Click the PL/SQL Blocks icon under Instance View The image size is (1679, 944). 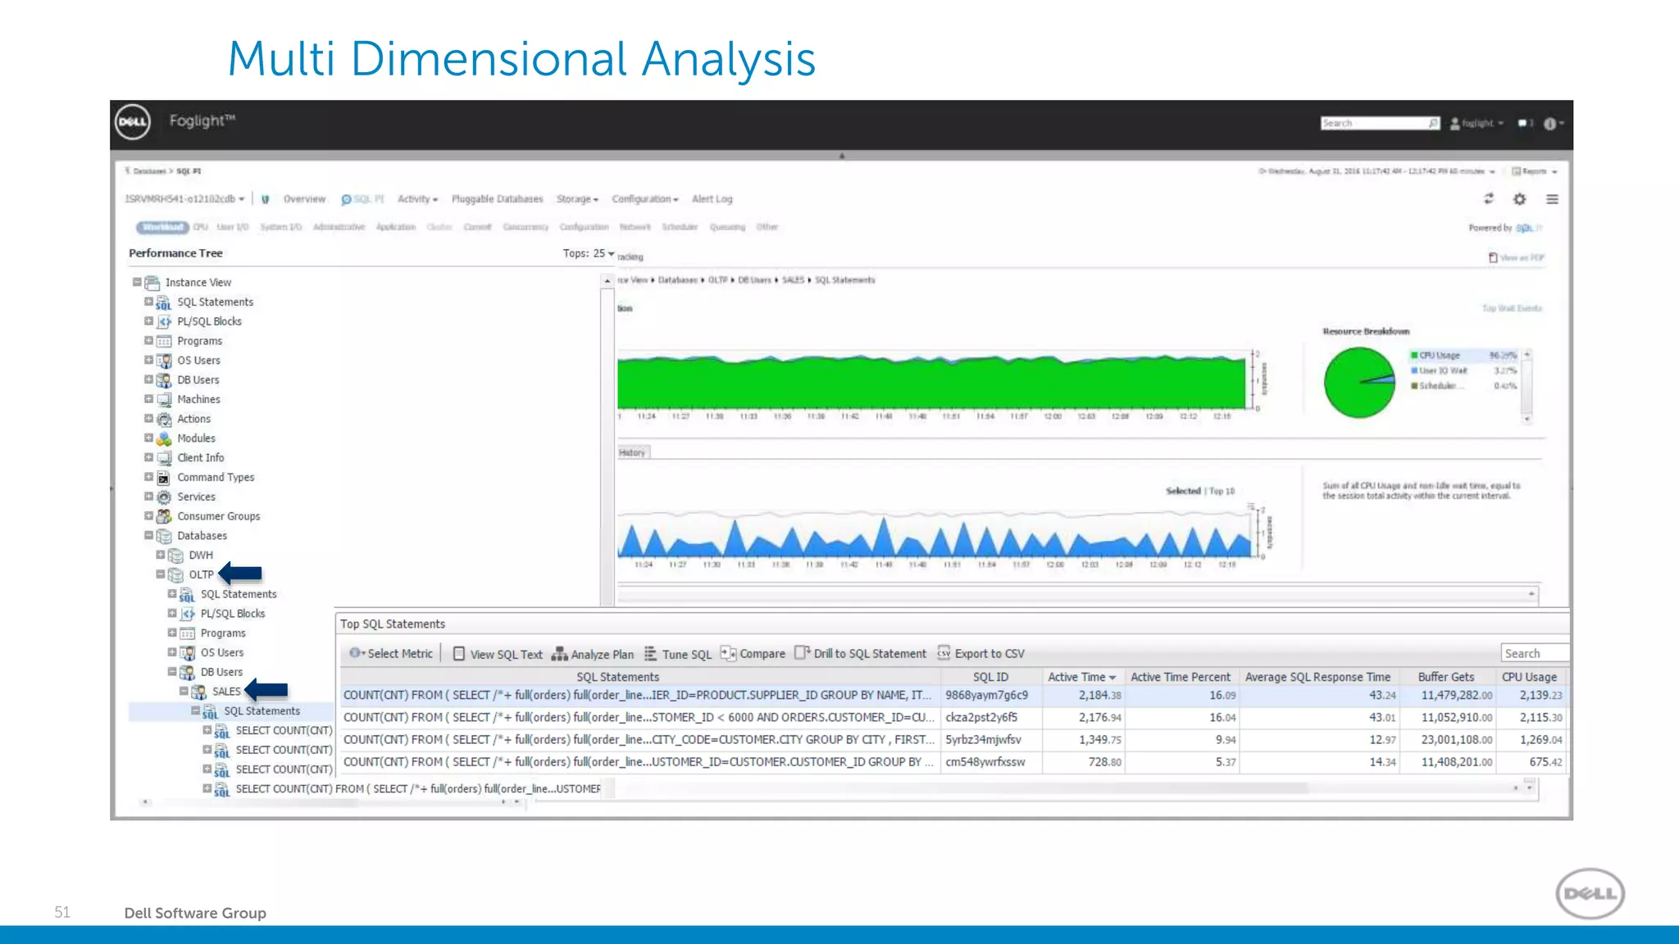pos(165,322)
